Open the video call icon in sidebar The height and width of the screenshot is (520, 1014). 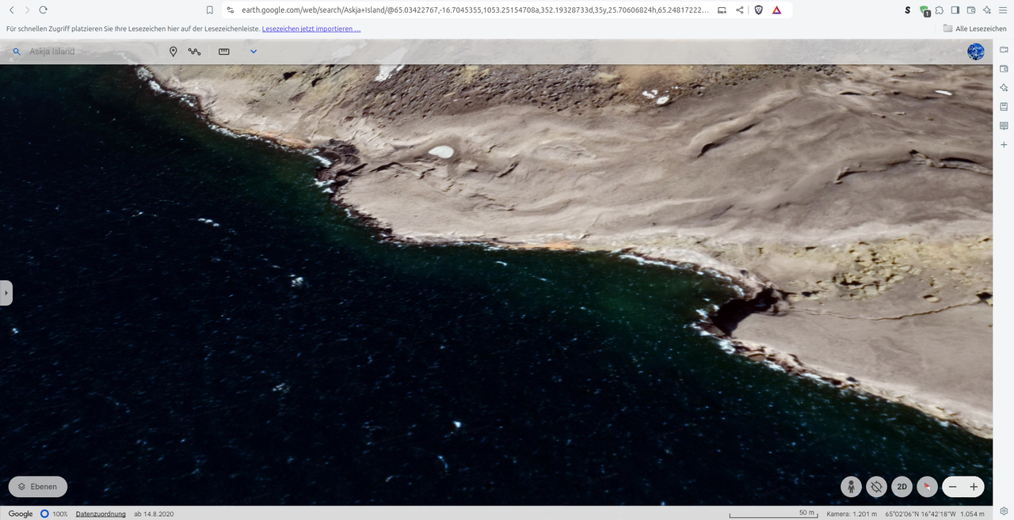pos(1004,50)
